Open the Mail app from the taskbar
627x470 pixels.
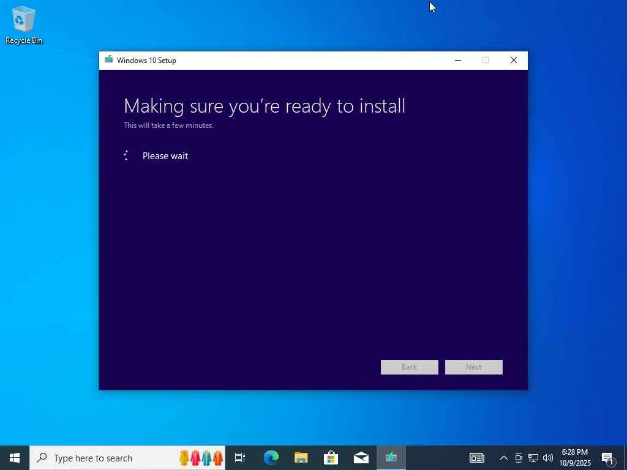[361, 458]
